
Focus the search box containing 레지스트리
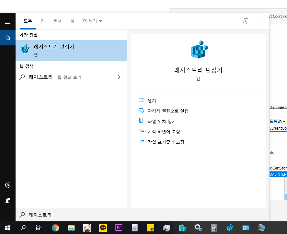[143, 215]
